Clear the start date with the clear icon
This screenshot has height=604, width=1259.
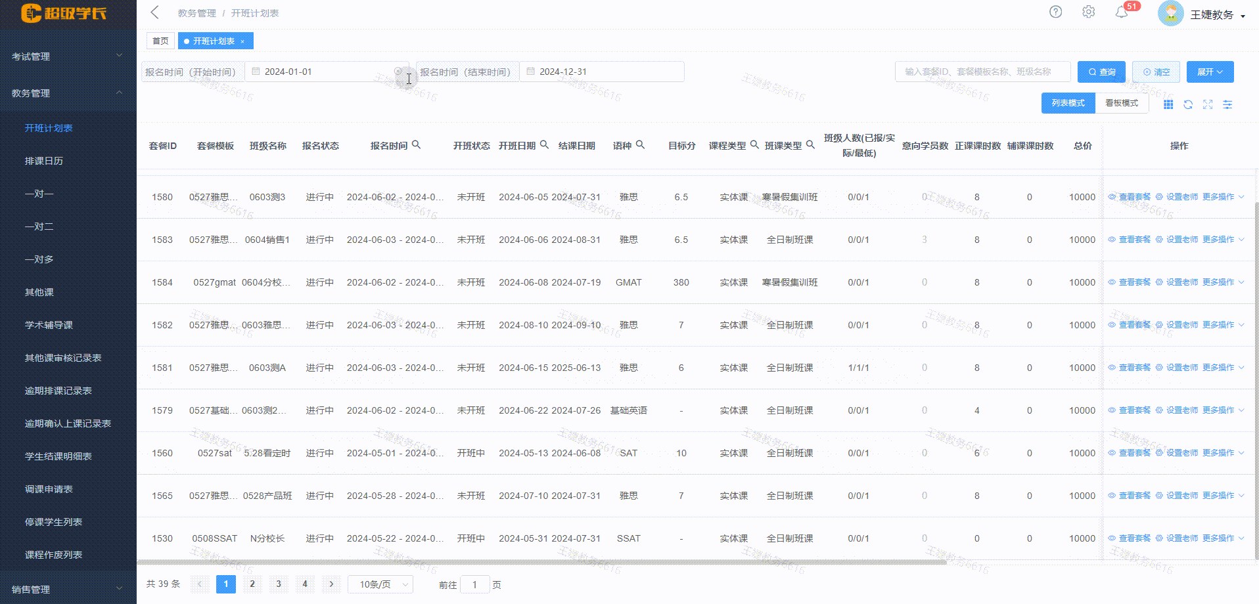[399, 71]
